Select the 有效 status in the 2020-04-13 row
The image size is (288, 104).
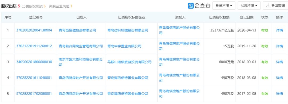pos(265,30)
